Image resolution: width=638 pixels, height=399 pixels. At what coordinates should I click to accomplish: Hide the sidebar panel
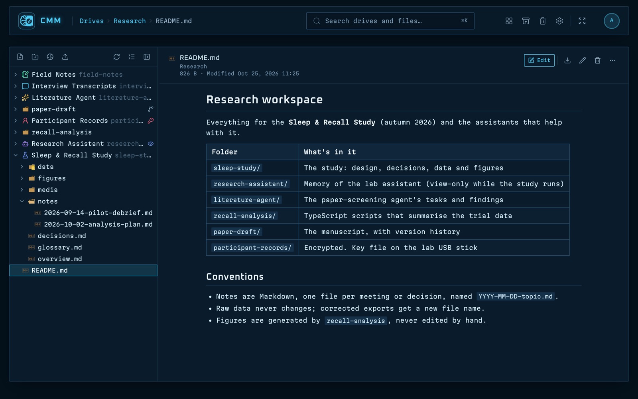coord(147,57)
